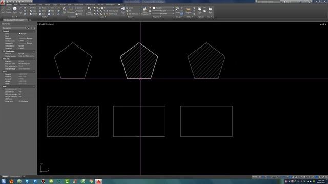Expand the Modify panel flyout
The width and height of the screenshot is (328, 184).
(45, 17)
